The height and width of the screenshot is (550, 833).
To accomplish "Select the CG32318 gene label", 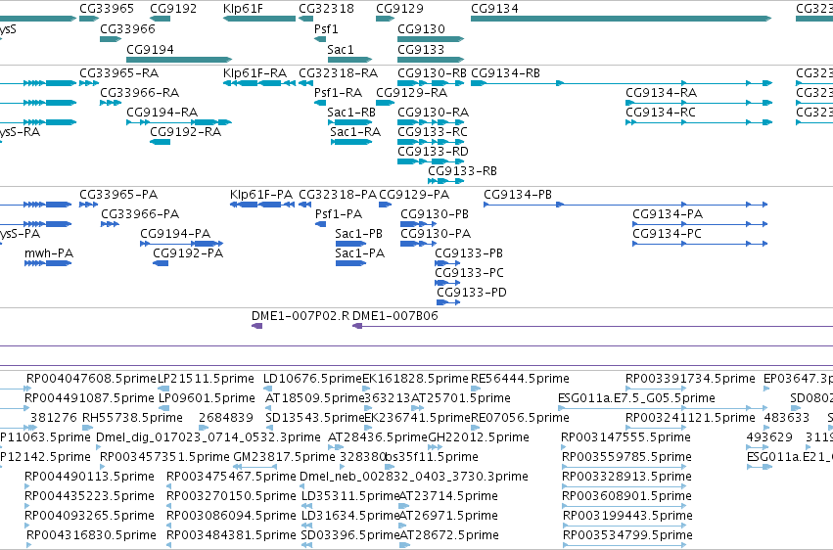I will (x=326, y=9).
